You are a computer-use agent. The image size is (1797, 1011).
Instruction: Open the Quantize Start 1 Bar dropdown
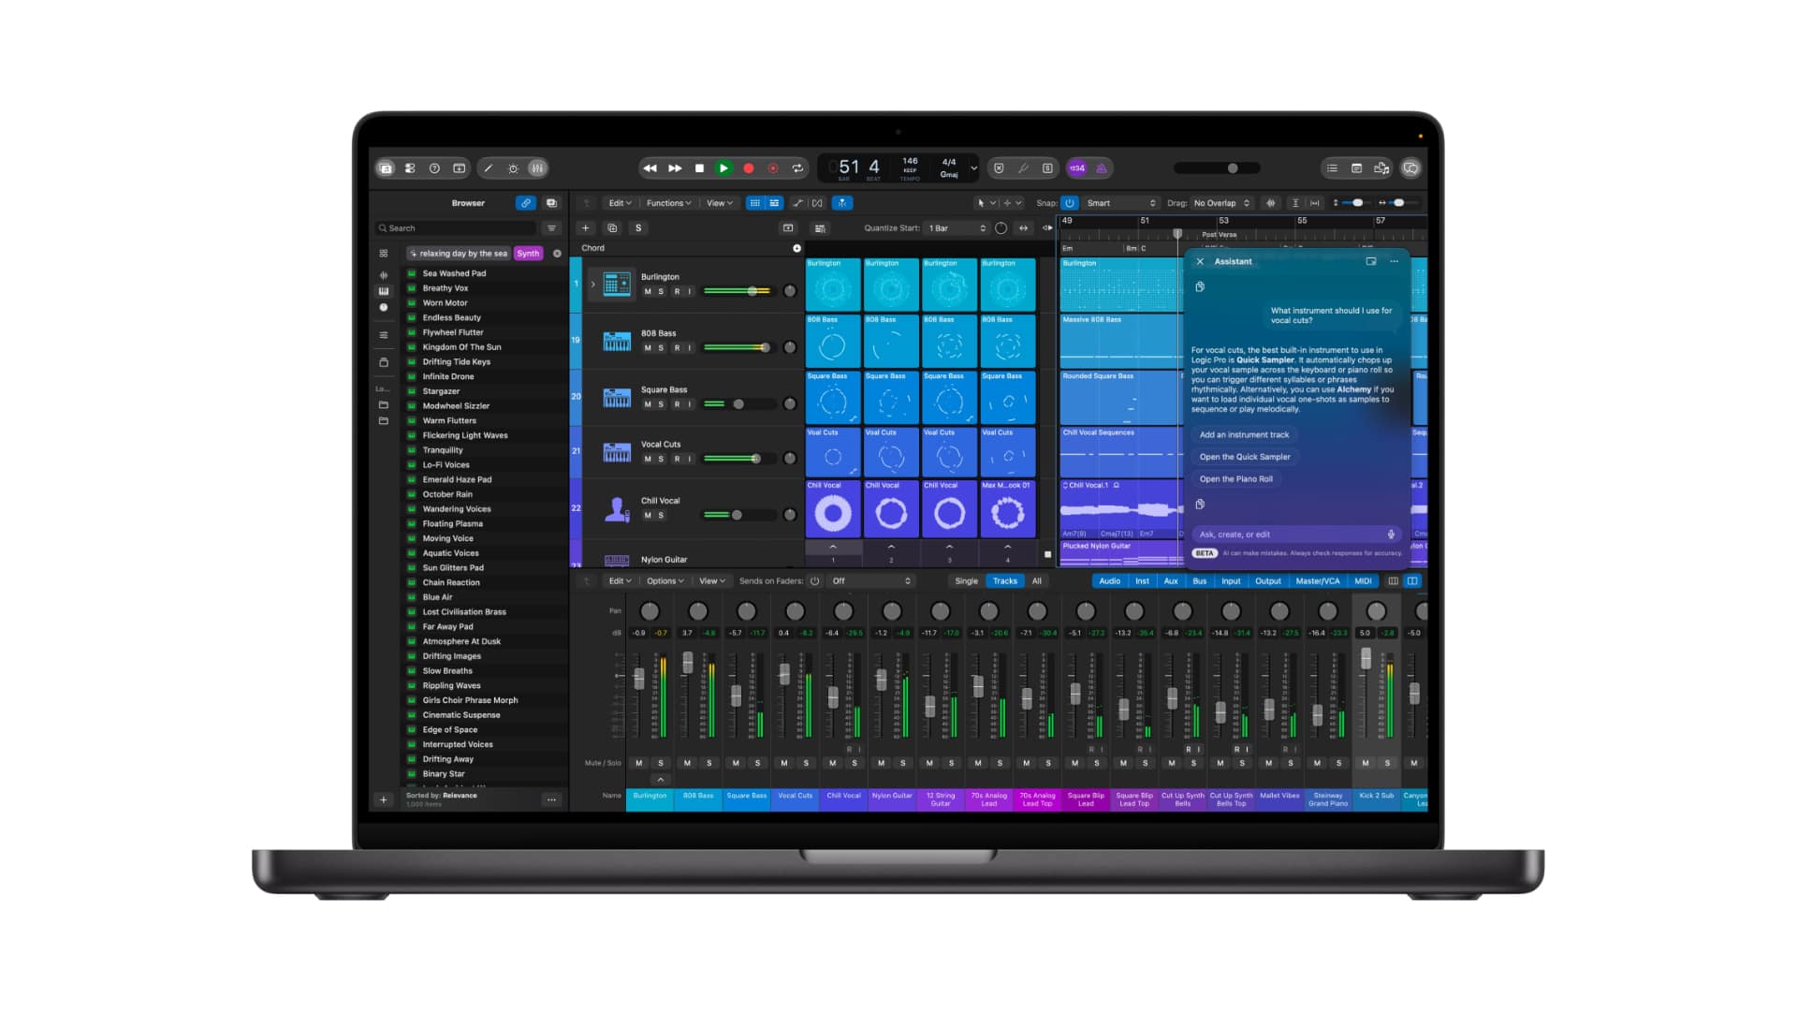coord(957,228)
